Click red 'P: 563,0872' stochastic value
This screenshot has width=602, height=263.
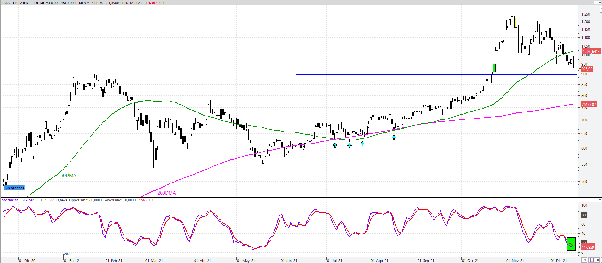(146, 200)
